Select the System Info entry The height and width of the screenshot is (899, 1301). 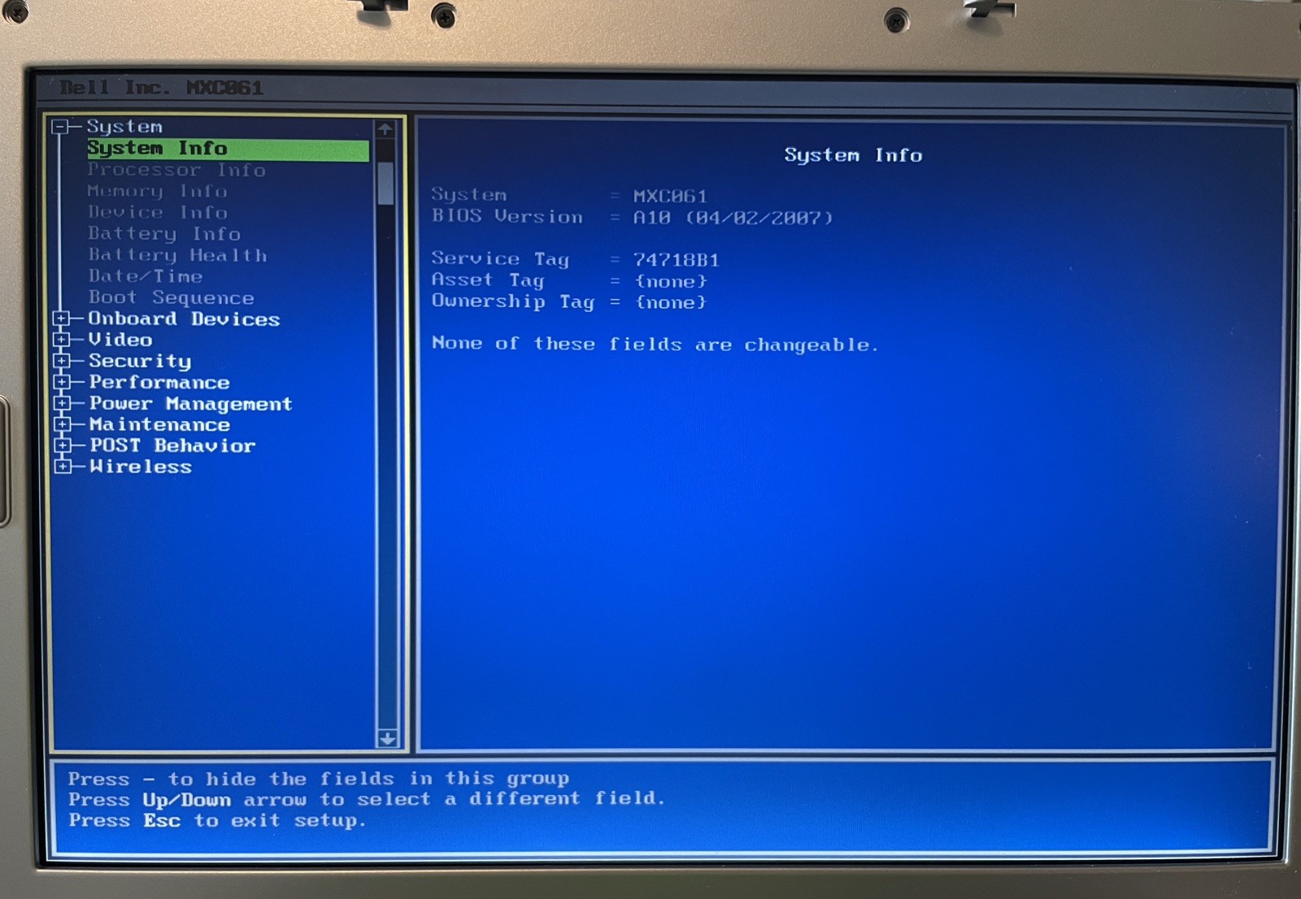[228, 149]
